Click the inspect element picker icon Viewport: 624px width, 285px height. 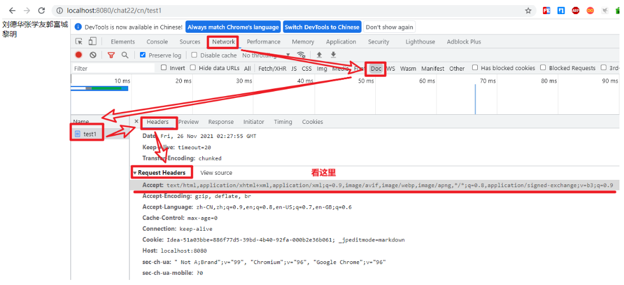click(x=79, y=41)
